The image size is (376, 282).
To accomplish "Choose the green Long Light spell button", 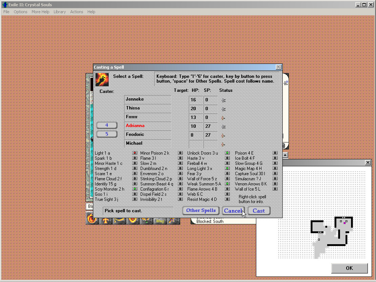I will [227, 168].
